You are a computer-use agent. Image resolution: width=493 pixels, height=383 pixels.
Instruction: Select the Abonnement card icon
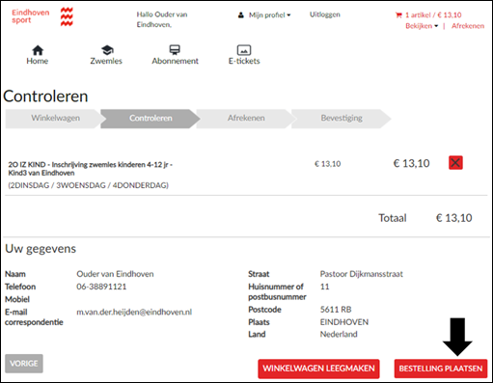pyautogui.click(x=175, y=50)
